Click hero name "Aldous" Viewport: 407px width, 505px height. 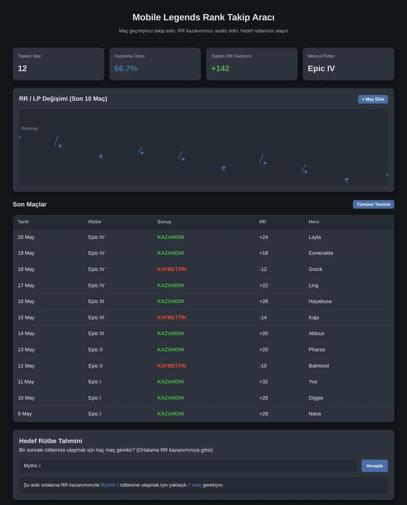click(316, 334)
